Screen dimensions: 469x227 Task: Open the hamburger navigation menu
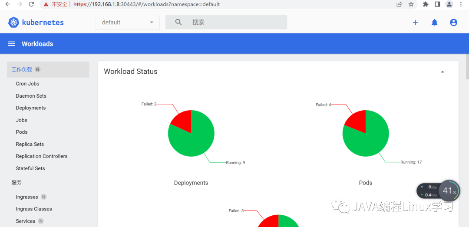(x=11, y=44)
